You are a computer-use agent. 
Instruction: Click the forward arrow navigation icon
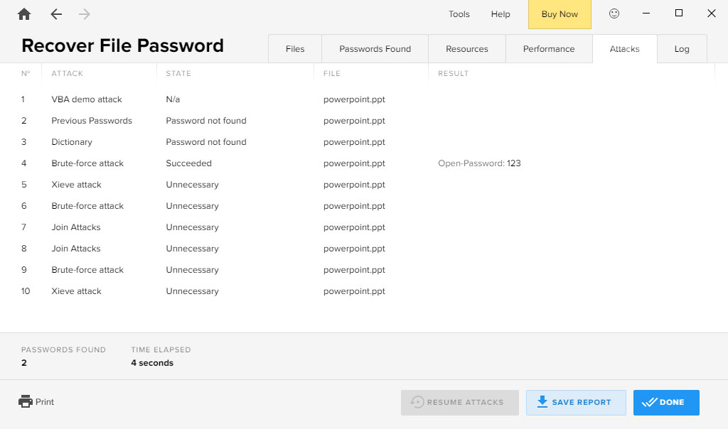85,14
